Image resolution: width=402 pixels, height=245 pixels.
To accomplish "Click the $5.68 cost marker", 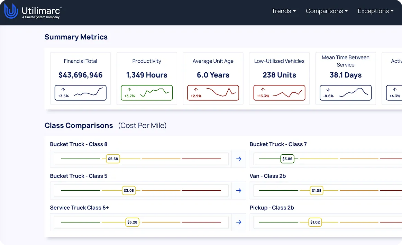I will [x=113, y=159].
